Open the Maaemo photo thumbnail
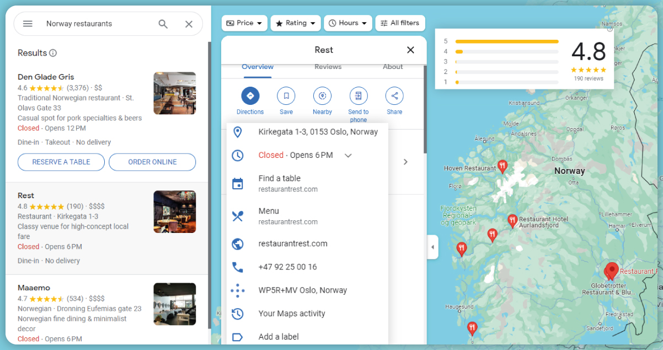This screenshot has height=350, width=663. click(x=174, y=304)
